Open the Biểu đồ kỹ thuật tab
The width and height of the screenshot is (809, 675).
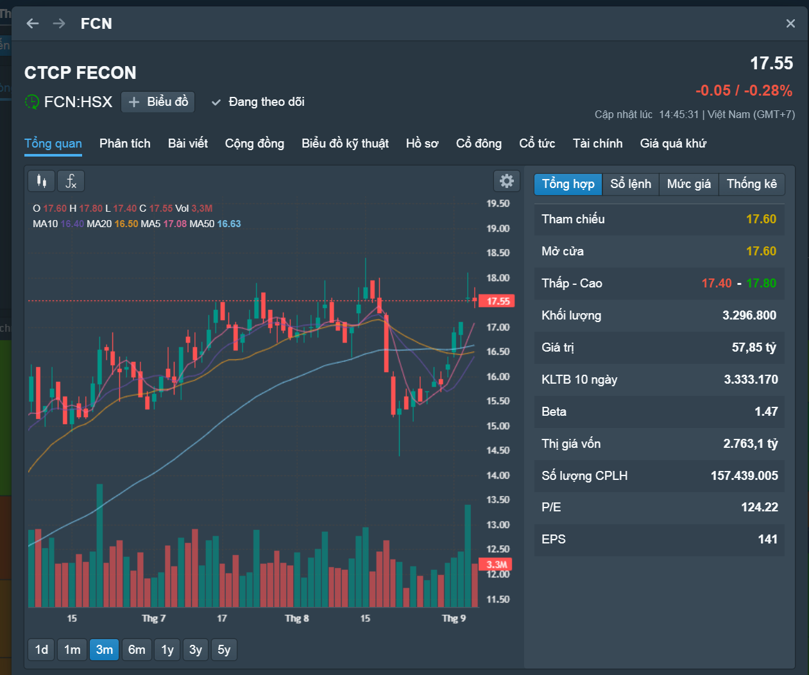(345, 144)
